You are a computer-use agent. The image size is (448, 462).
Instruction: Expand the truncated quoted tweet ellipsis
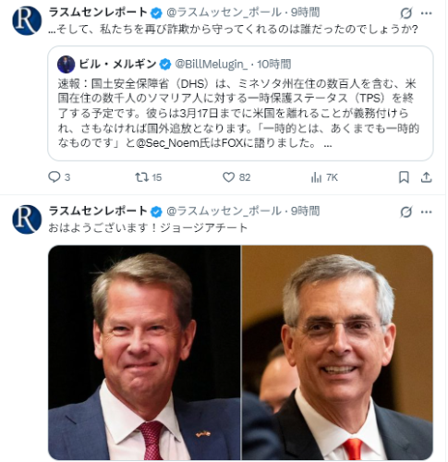[328, 144]
